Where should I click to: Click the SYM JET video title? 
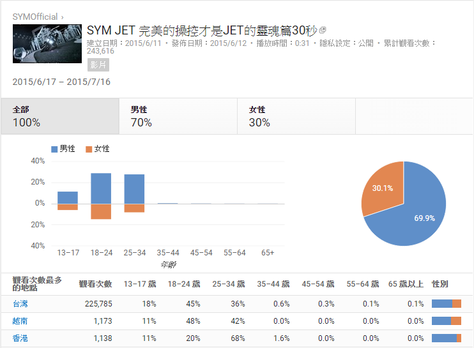(202, 31)
